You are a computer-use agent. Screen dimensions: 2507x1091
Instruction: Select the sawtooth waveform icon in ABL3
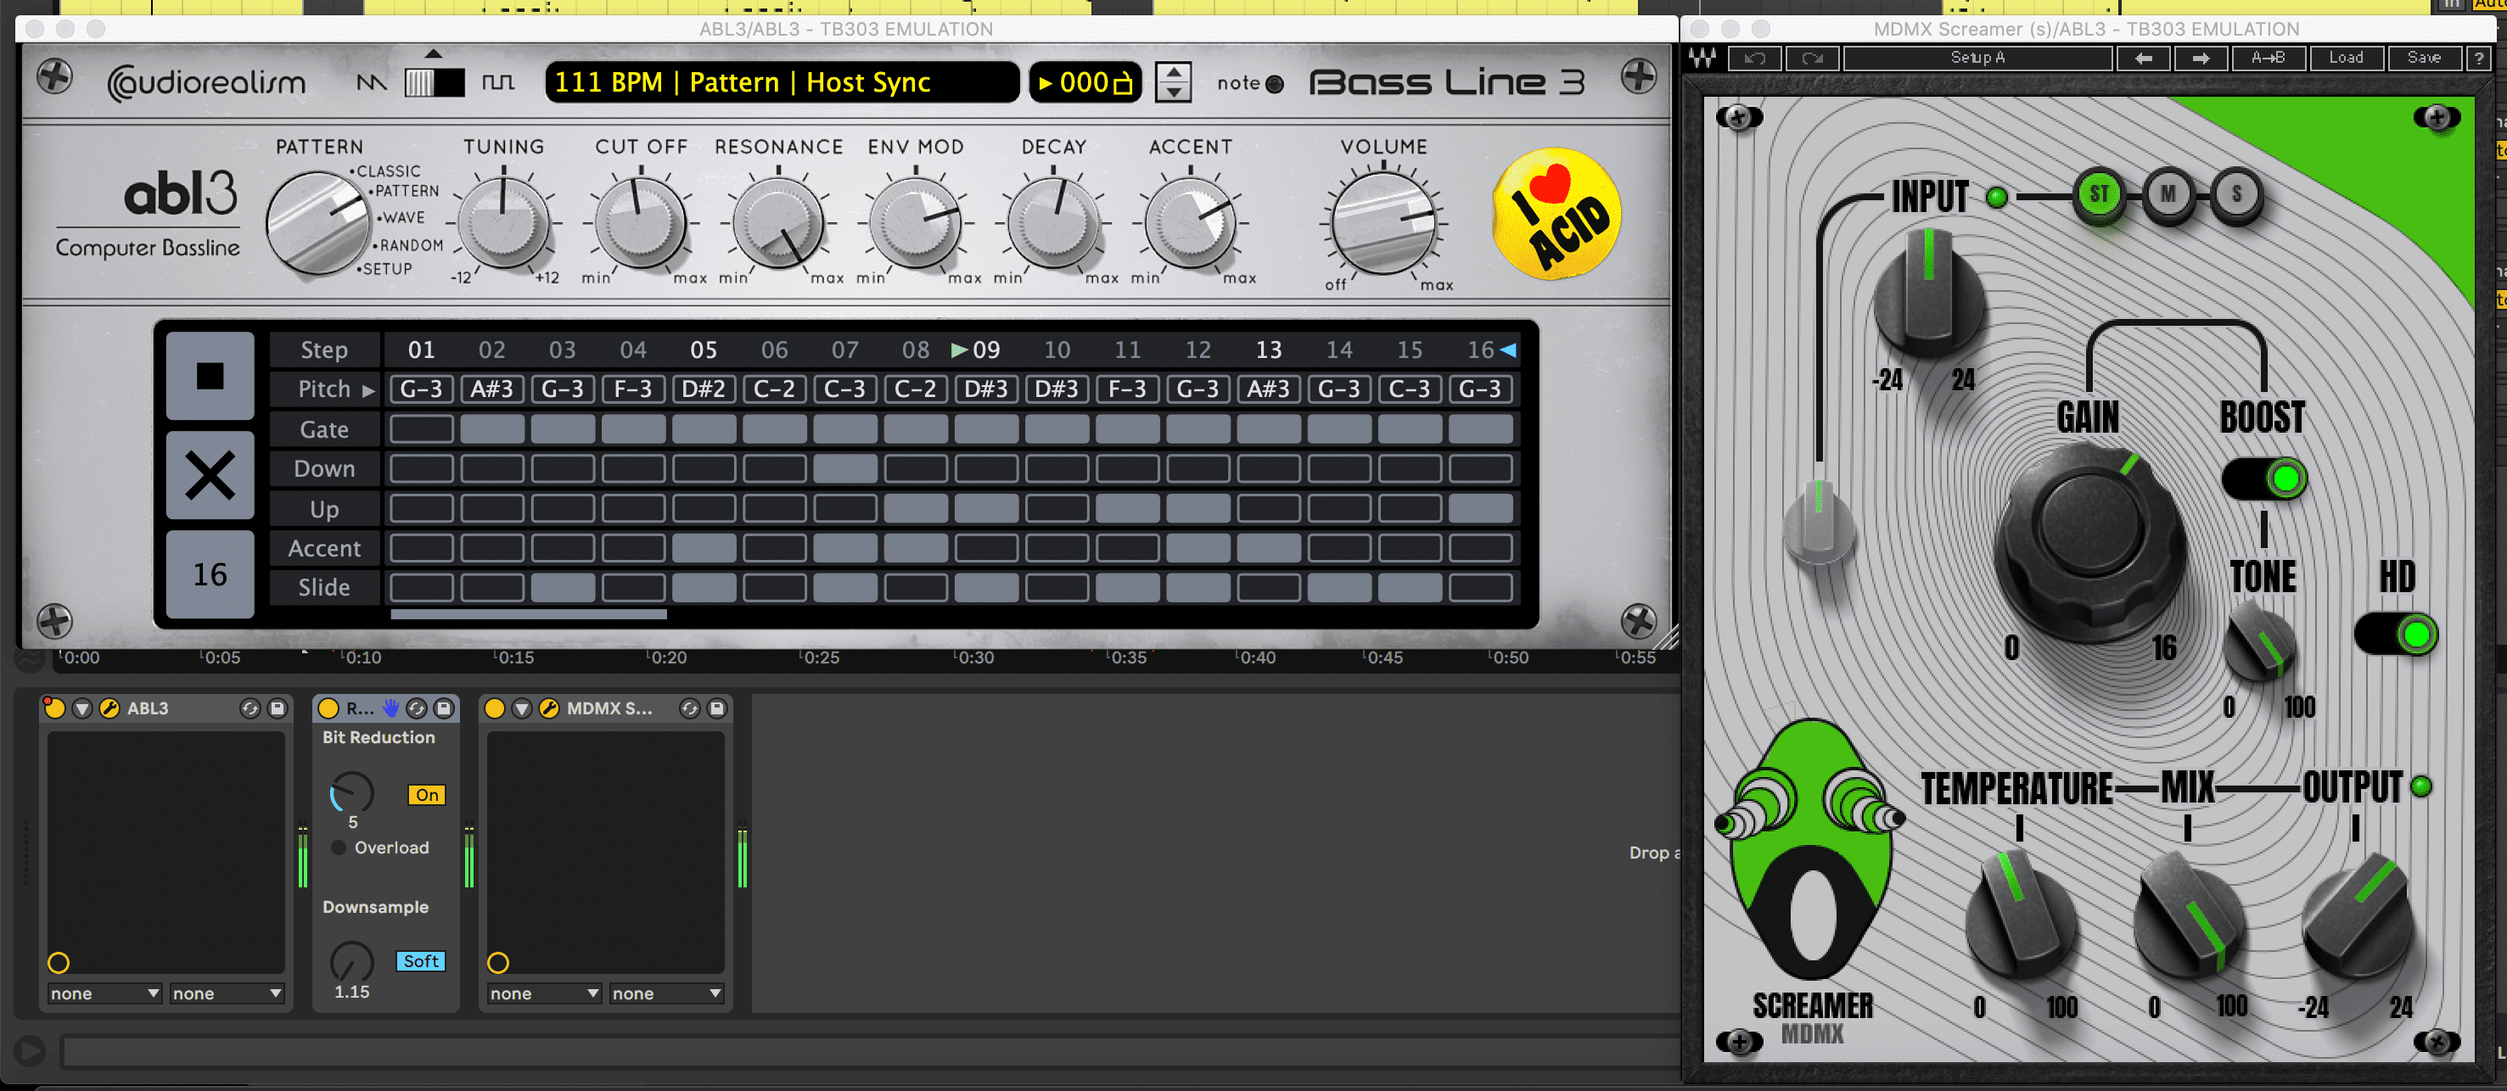pos(371,83)
